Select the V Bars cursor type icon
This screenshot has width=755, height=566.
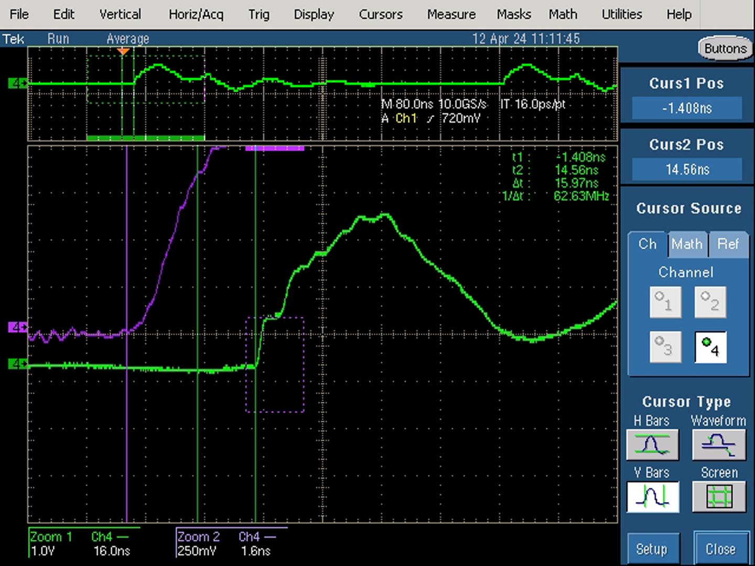point(652,496)
